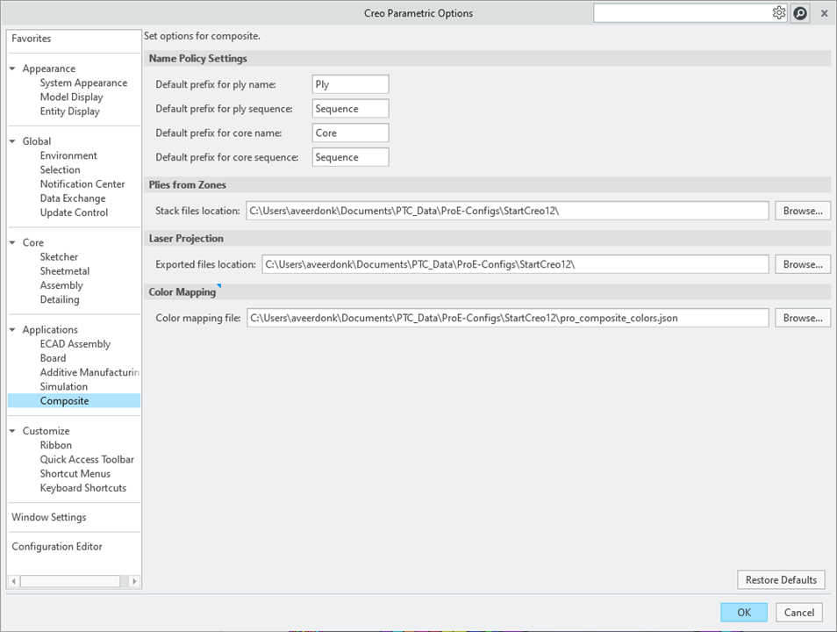
Task: Collapse the Applications section
Action: pyautogui.click(x=12, y=330)
